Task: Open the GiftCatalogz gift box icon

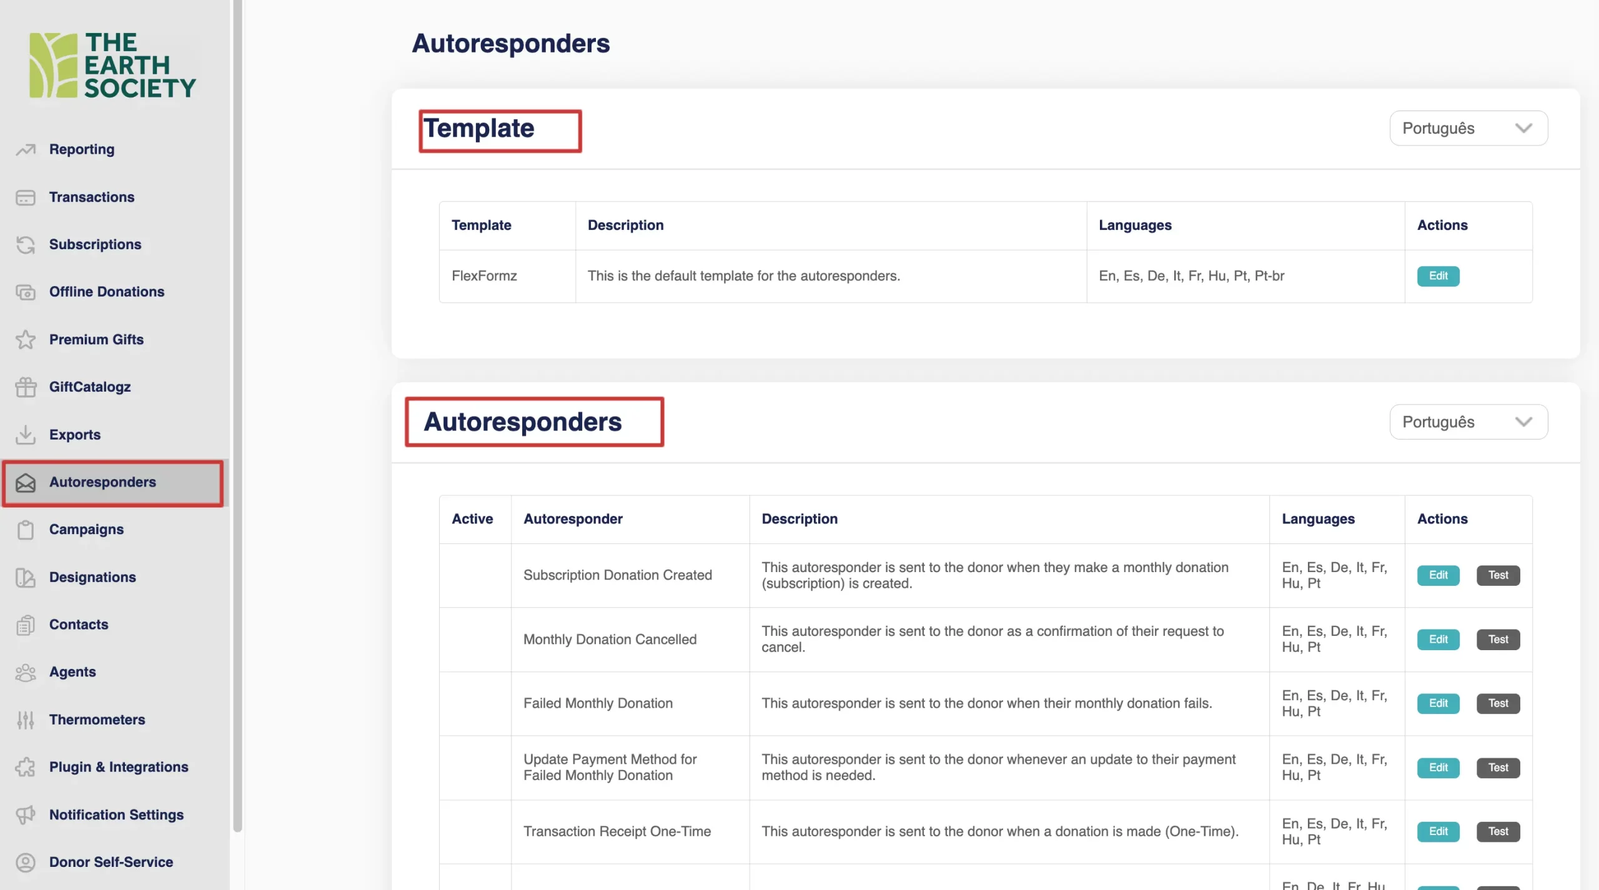Action: point(26,387)
